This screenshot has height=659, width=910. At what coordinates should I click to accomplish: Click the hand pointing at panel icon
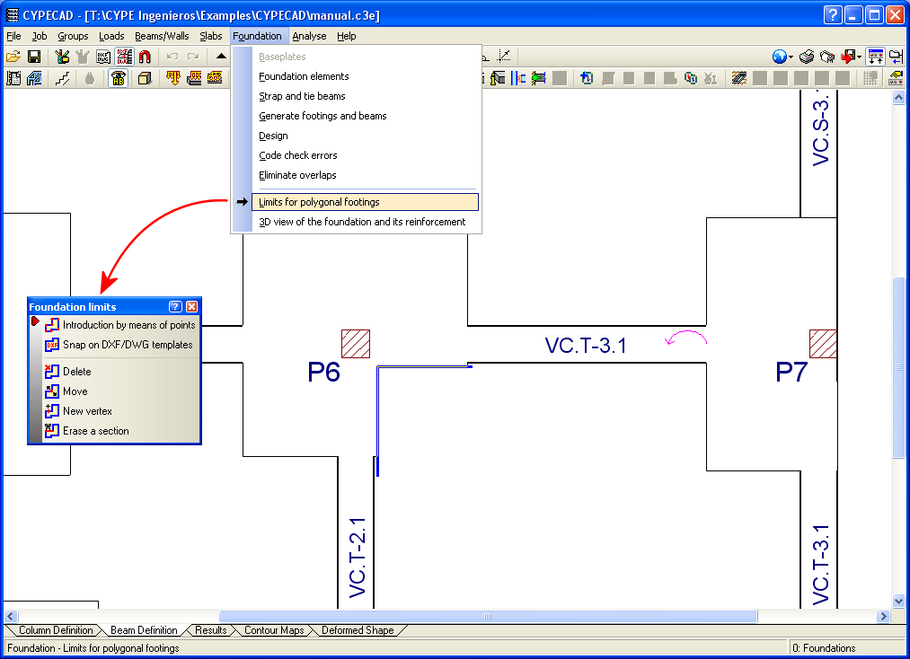pyautogui.click(x=896, y=78)
